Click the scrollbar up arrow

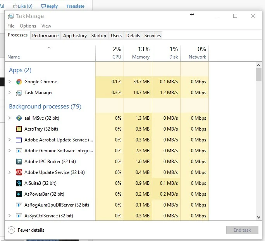pos(258,65)
